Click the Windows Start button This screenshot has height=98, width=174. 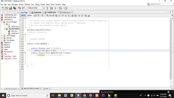pos(3,96)
